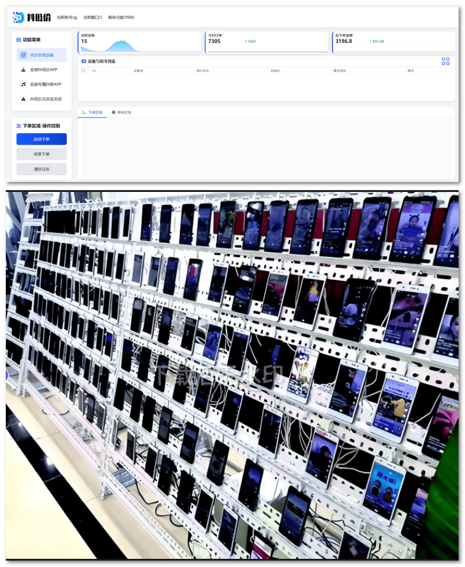Viewport: 465px width, 567px height.
Task: Click the list icon beside 设备与指令列表
Action: (x=84, y=61)
